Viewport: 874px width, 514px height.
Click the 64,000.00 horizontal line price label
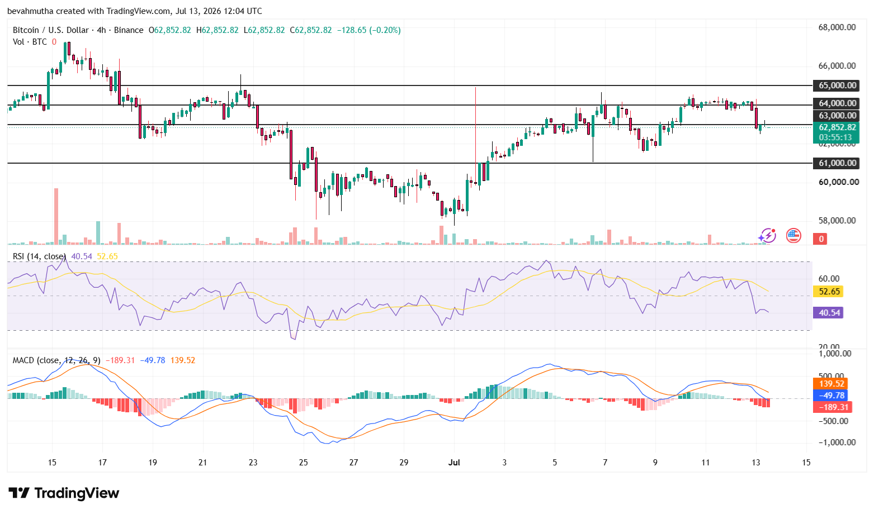pyautogui.click(x=837, y=103)
